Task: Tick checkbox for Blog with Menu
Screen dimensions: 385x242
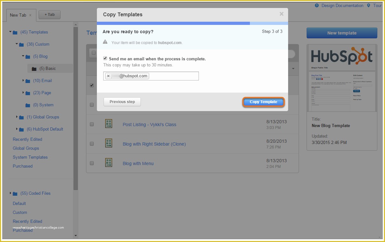Action: pyautogui.click(x=92, y=163)
